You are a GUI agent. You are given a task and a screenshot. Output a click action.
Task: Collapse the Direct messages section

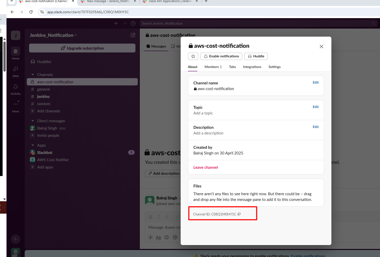coord(33,121)
